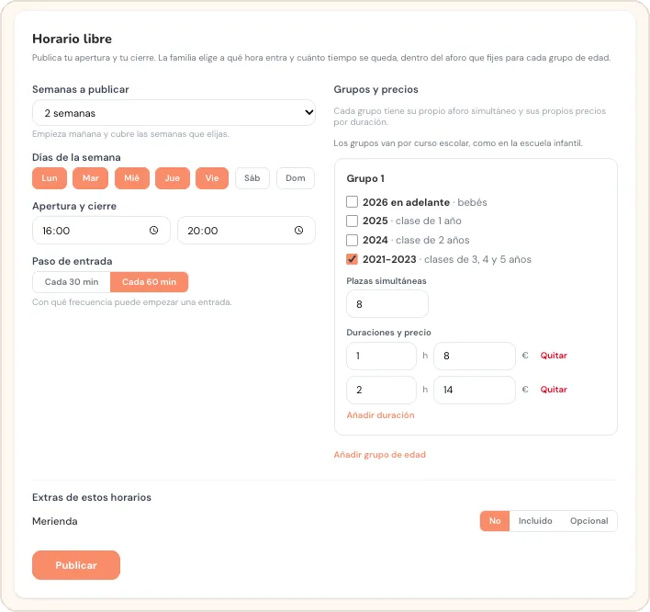The height and width of the screenshot is (612, 650).
Task: Enable the Dom day chip
Action: point(295,178)
